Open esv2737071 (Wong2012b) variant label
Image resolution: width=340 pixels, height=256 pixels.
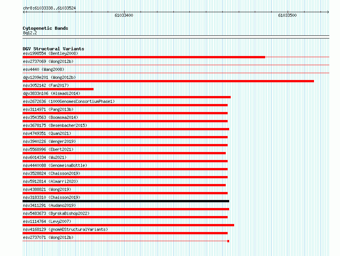click(x=48, y=237)
